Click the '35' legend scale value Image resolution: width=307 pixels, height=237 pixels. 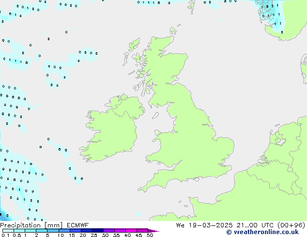click(116, 235)
